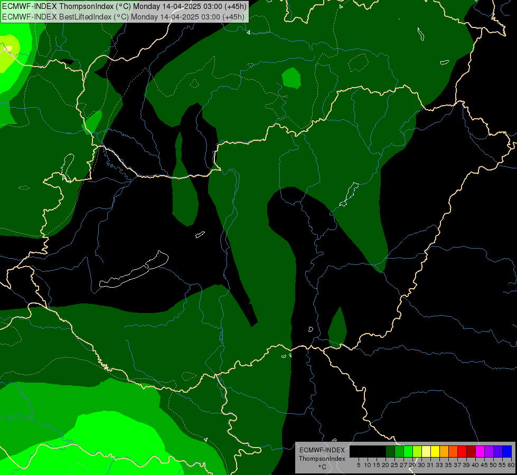Click legend tick value 25
Screen dimensions: 517x475
[394, 465]
